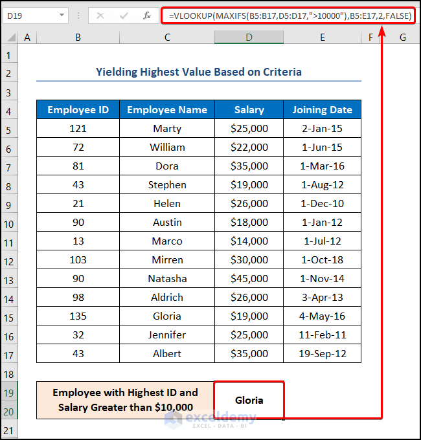Select the joining date '4-May-16'
Image resolution: width=421 pixels, height=440 pixels.
click(x=323, y=316)
